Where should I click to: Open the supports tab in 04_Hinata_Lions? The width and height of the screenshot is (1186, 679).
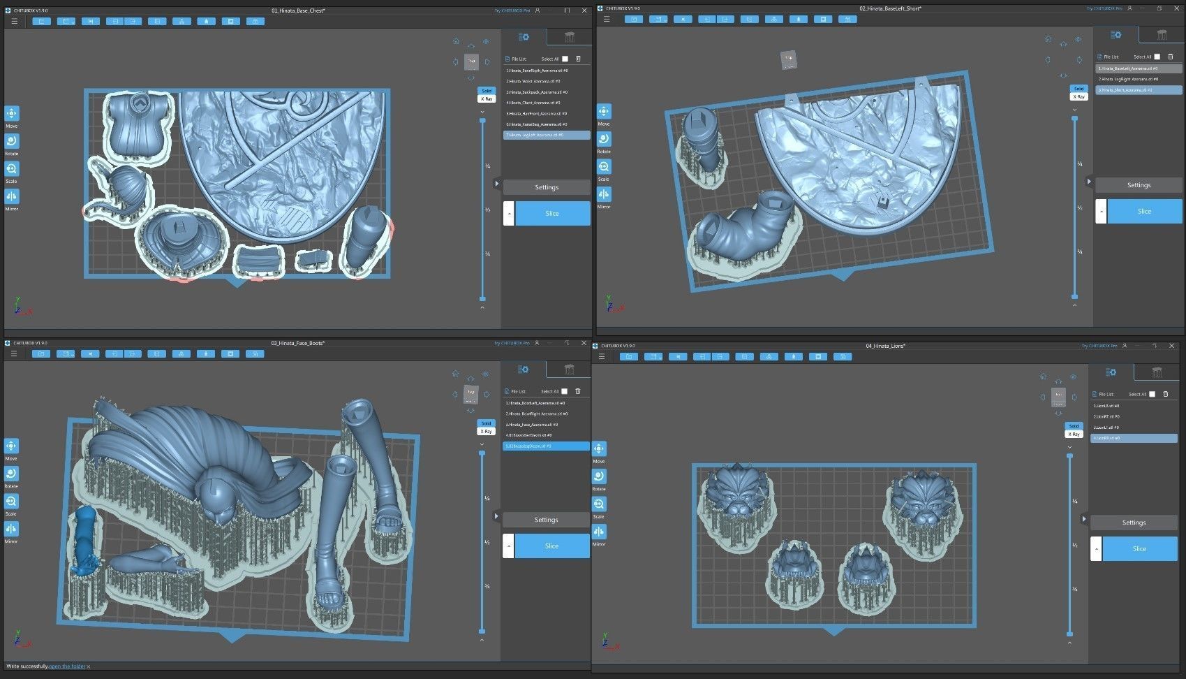coord(1157,372)
